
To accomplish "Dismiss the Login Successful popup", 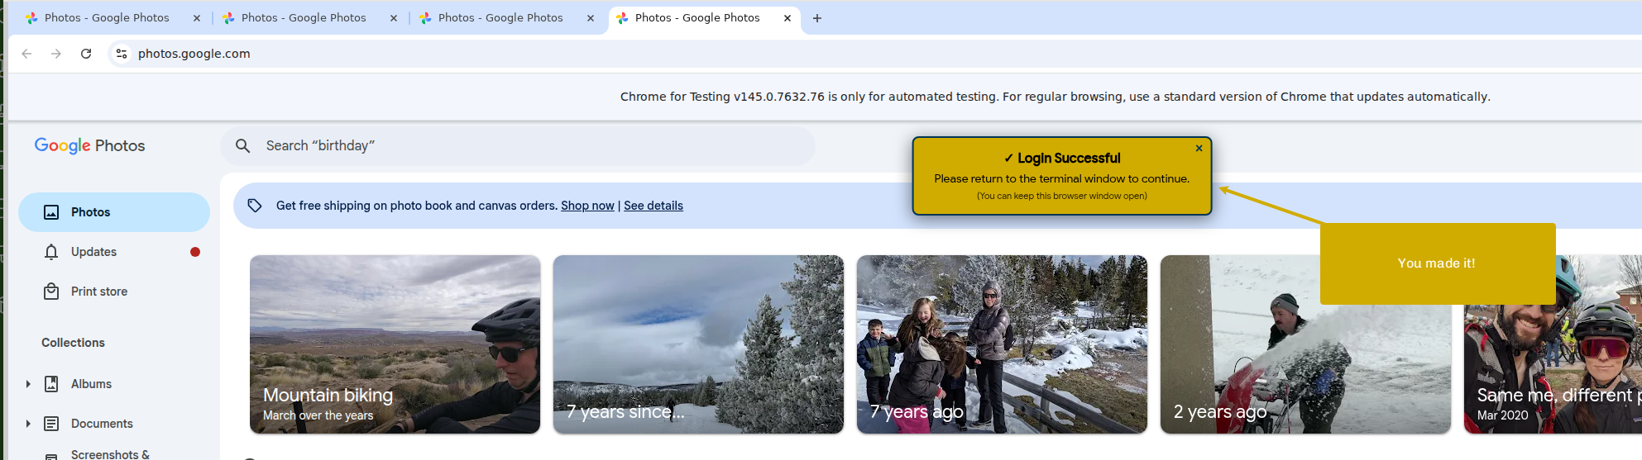I will coord(1199,149).
